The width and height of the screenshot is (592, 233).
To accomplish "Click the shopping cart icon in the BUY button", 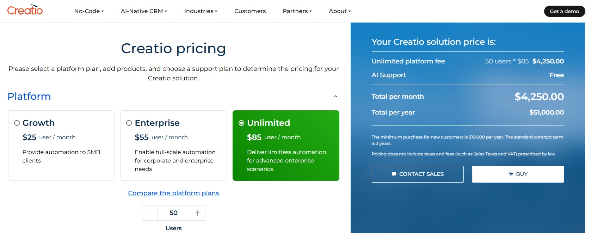I will click(510, 174).
